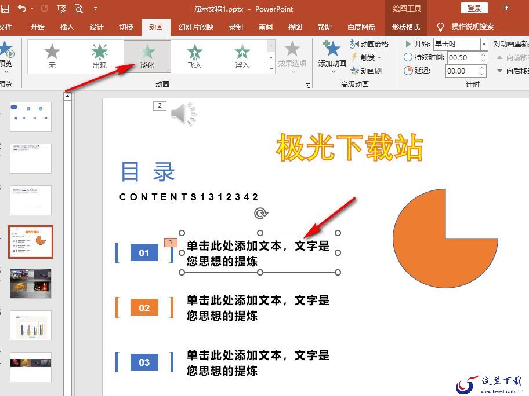Image resolution: width=529 pixels, height=396 pixels.
Task: Open the 开始 start timing dropdown
Action: pos(484,44)
